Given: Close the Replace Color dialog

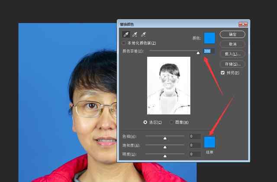Looking at the screenshot, I should pyautogui.click(x=245, y=23).
